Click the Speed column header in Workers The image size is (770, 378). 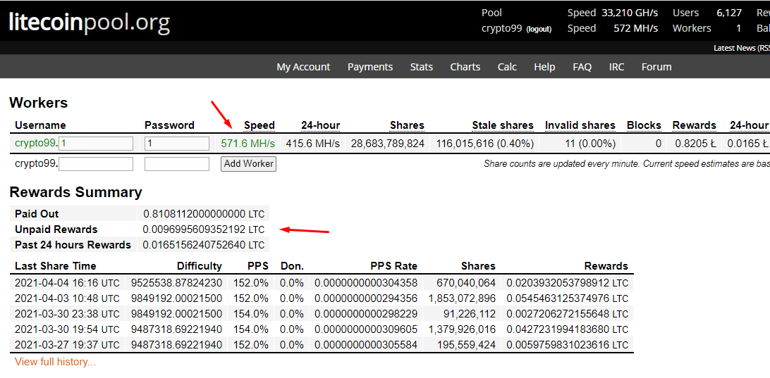click(259, 125)
